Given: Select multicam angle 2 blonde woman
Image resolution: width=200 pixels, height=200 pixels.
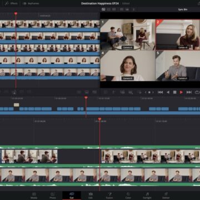Looking at the screenshot, I should 178,34.
